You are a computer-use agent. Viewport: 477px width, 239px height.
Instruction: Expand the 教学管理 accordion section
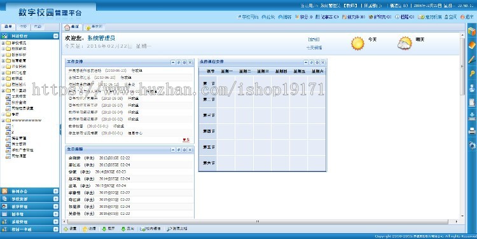coord(56,207)
